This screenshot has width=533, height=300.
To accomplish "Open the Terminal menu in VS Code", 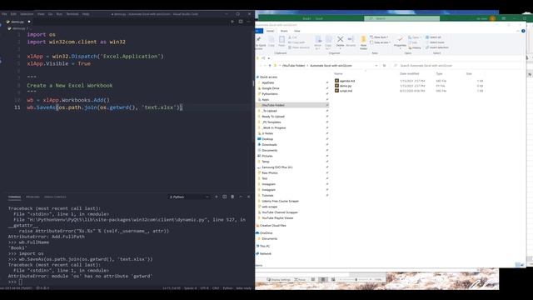I will (x=72, y=14).
